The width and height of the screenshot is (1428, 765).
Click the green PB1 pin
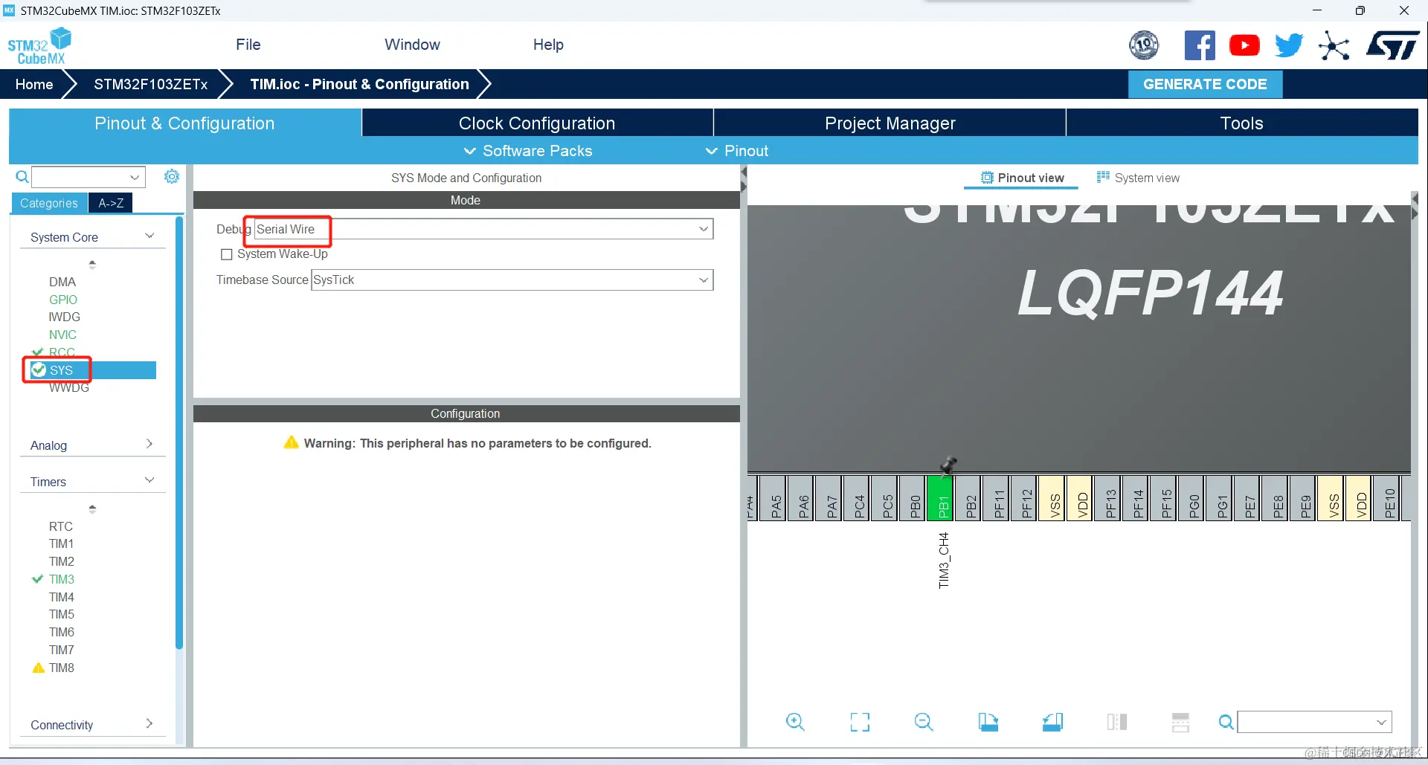tap(940, 498)
